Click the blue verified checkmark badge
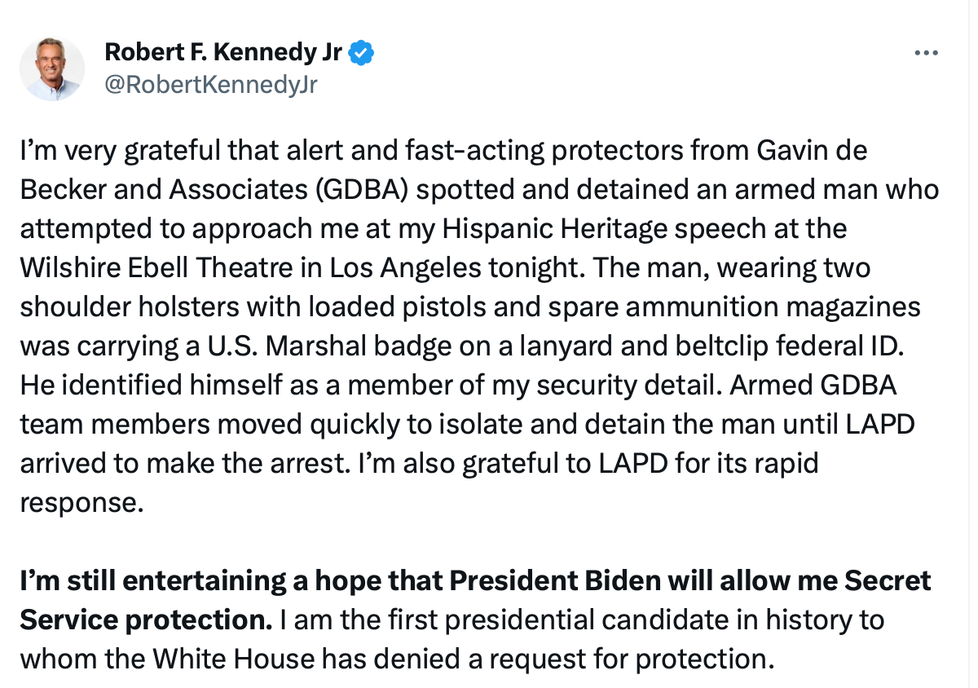This screenshot has height=688, width=978. point(362,54)
